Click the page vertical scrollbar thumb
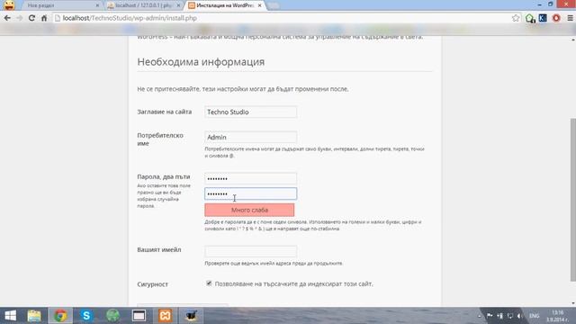576x324 pixels. tap(573, 200)
